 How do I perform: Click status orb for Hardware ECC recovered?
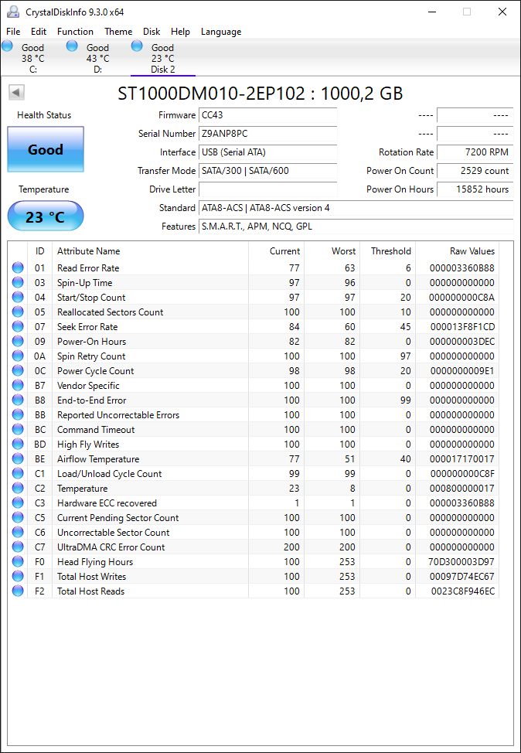18,503
